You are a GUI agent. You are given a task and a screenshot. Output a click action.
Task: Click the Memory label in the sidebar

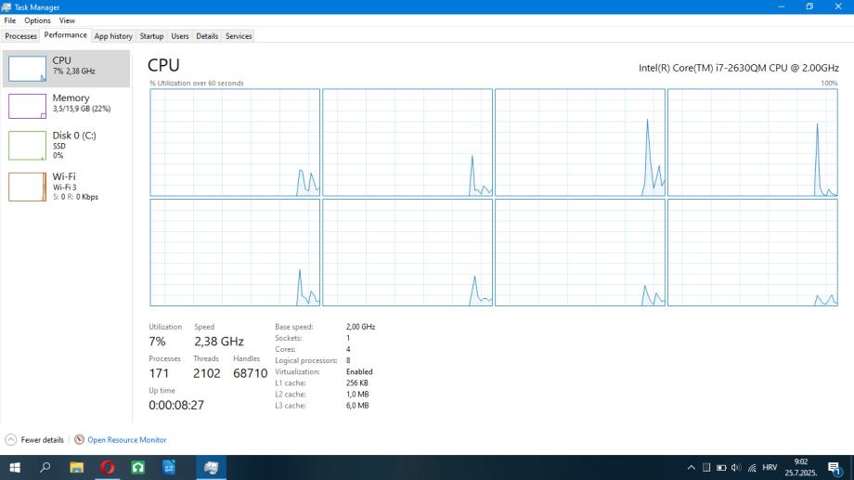[71, 98]
